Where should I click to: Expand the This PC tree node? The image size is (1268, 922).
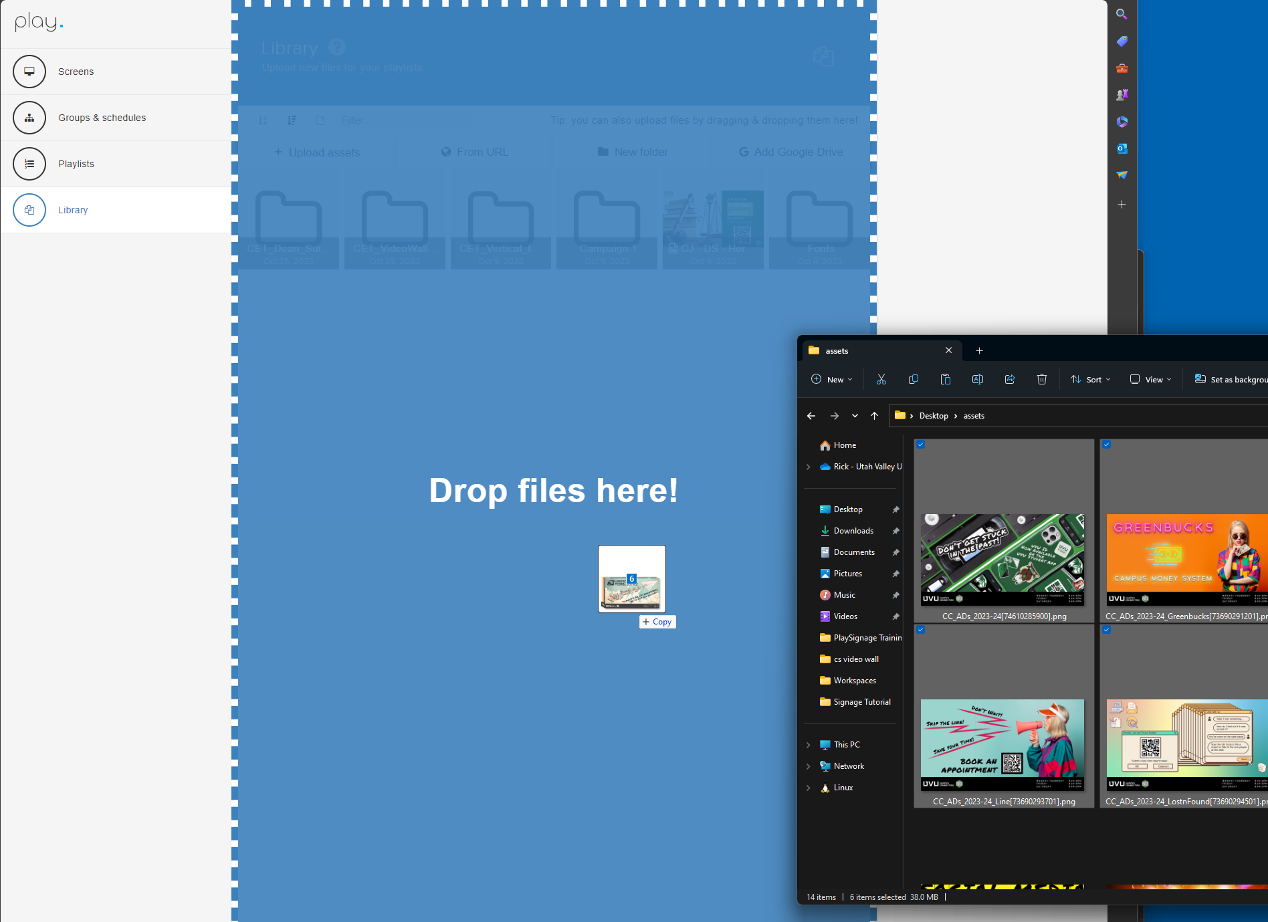[809, 745]
